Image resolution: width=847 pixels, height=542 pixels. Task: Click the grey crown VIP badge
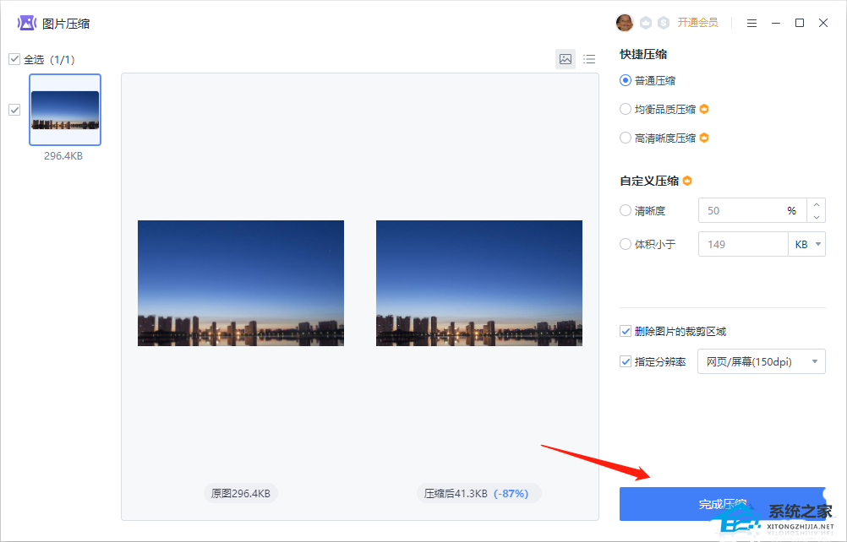click(x=646, y=23)
